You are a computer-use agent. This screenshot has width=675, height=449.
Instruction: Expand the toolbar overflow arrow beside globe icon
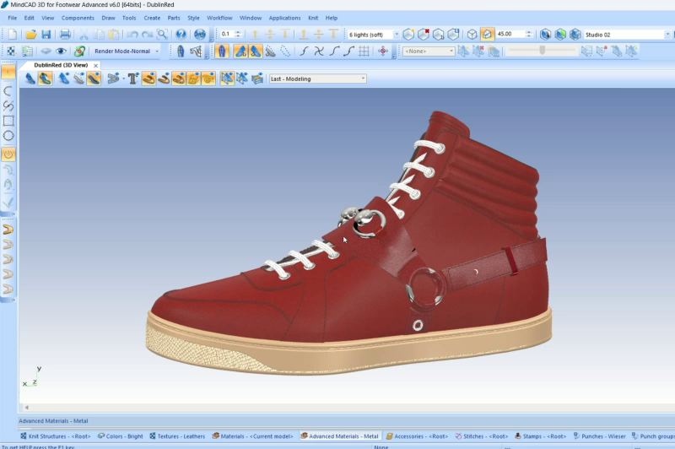[211, 40]
